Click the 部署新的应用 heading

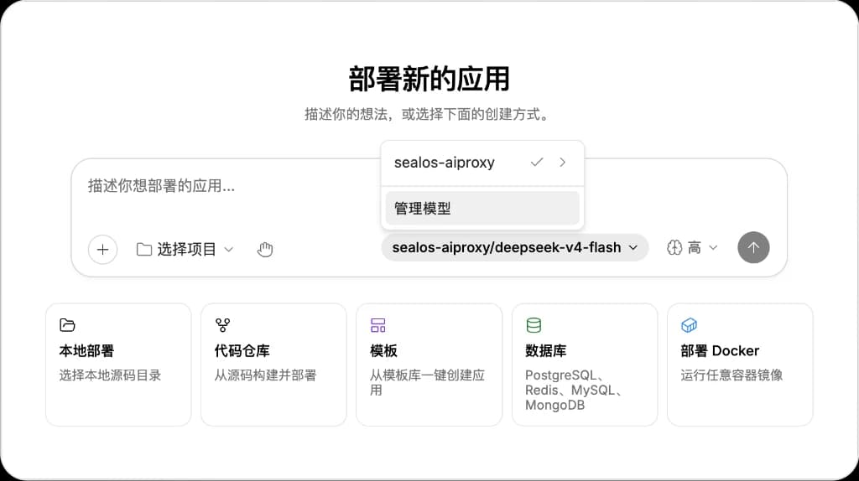(x=429, y=79)
